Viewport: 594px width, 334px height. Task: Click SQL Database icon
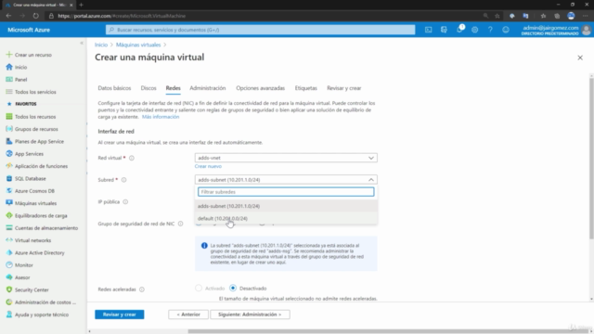(x=9, y=178)
